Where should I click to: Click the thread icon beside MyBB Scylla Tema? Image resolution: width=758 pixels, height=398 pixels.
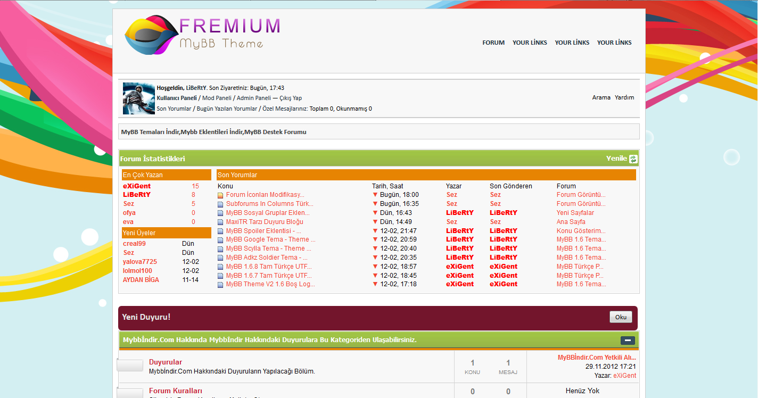[220, 249]
